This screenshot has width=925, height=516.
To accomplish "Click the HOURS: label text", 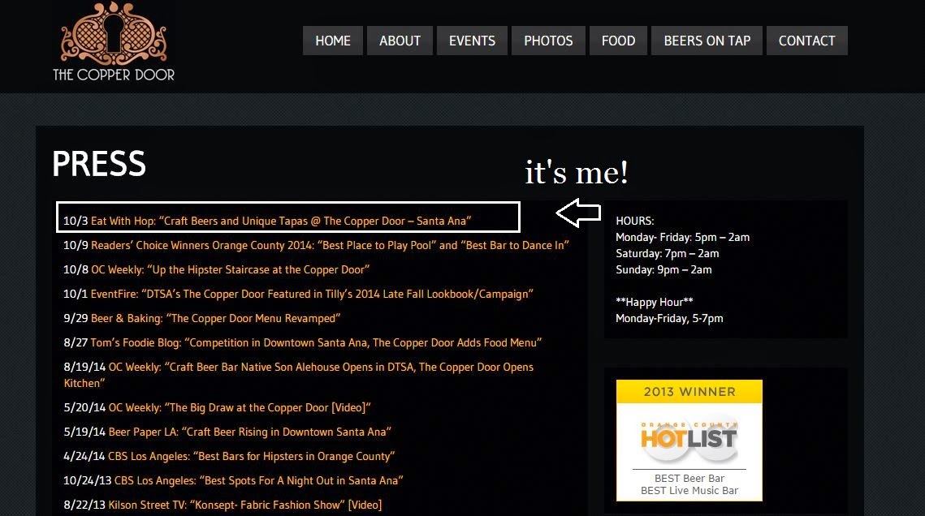I will tap(635, 221).
